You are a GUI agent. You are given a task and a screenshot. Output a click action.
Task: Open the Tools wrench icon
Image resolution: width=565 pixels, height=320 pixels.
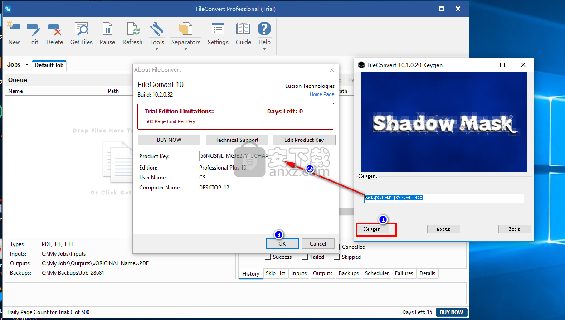pos(157,29)
